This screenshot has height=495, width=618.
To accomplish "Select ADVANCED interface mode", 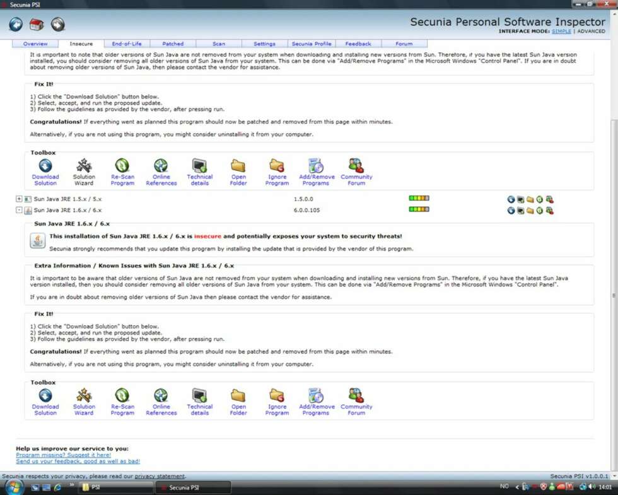I will click(592, 31).
